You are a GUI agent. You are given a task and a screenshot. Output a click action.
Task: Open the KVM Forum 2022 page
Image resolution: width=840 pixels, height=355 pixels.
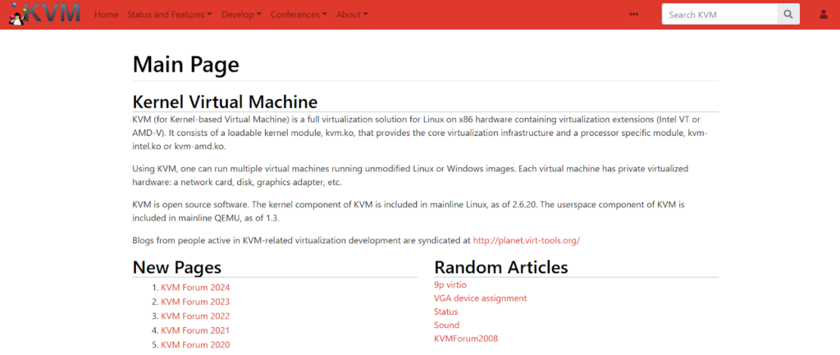(195, 316)
